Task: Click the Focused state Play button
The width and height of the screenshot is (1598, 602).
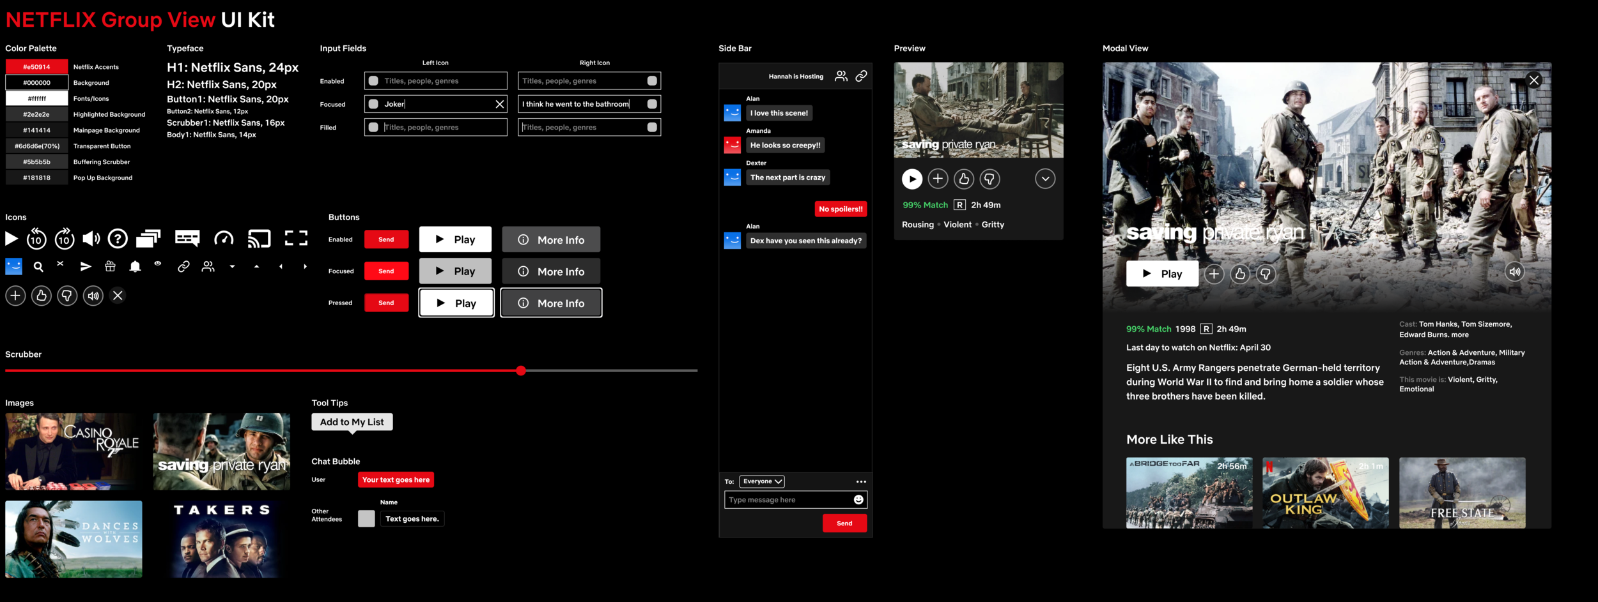Action: [456, 271]
